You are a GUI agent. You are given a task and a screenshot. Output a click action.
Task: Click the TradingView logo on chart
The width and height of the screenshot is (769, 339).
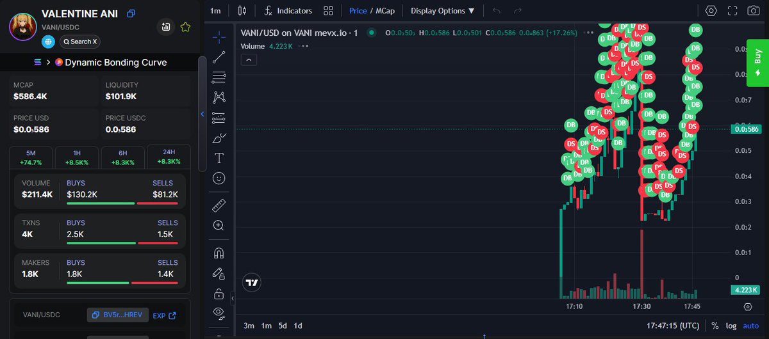pyautogui.click(x=251, y=282)
